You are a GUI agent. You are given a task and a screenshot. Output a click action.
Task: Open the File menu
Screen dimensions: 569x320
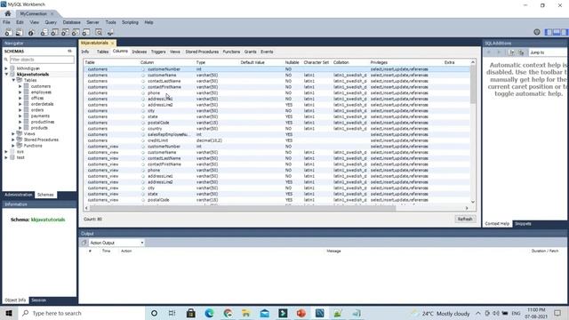point(6,22)
